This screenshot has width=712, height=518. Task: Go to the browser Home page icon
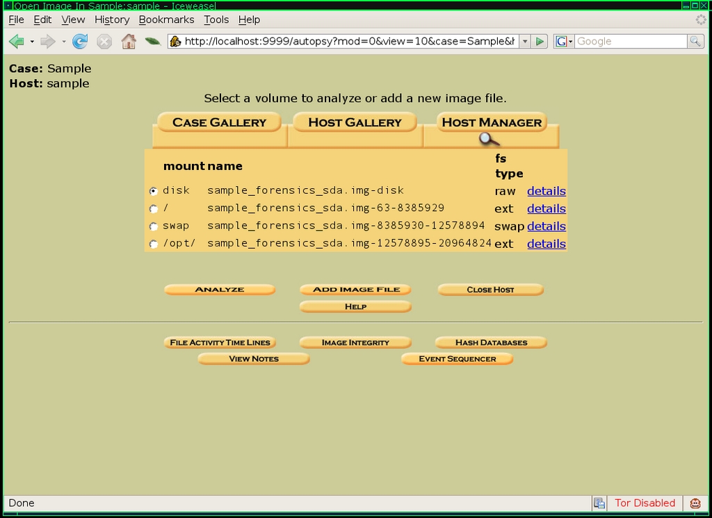(128, 42)
